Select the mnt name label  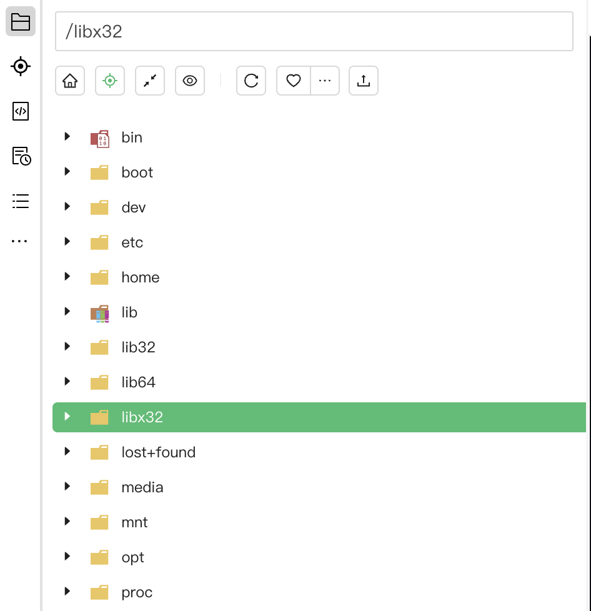point(134,522)
